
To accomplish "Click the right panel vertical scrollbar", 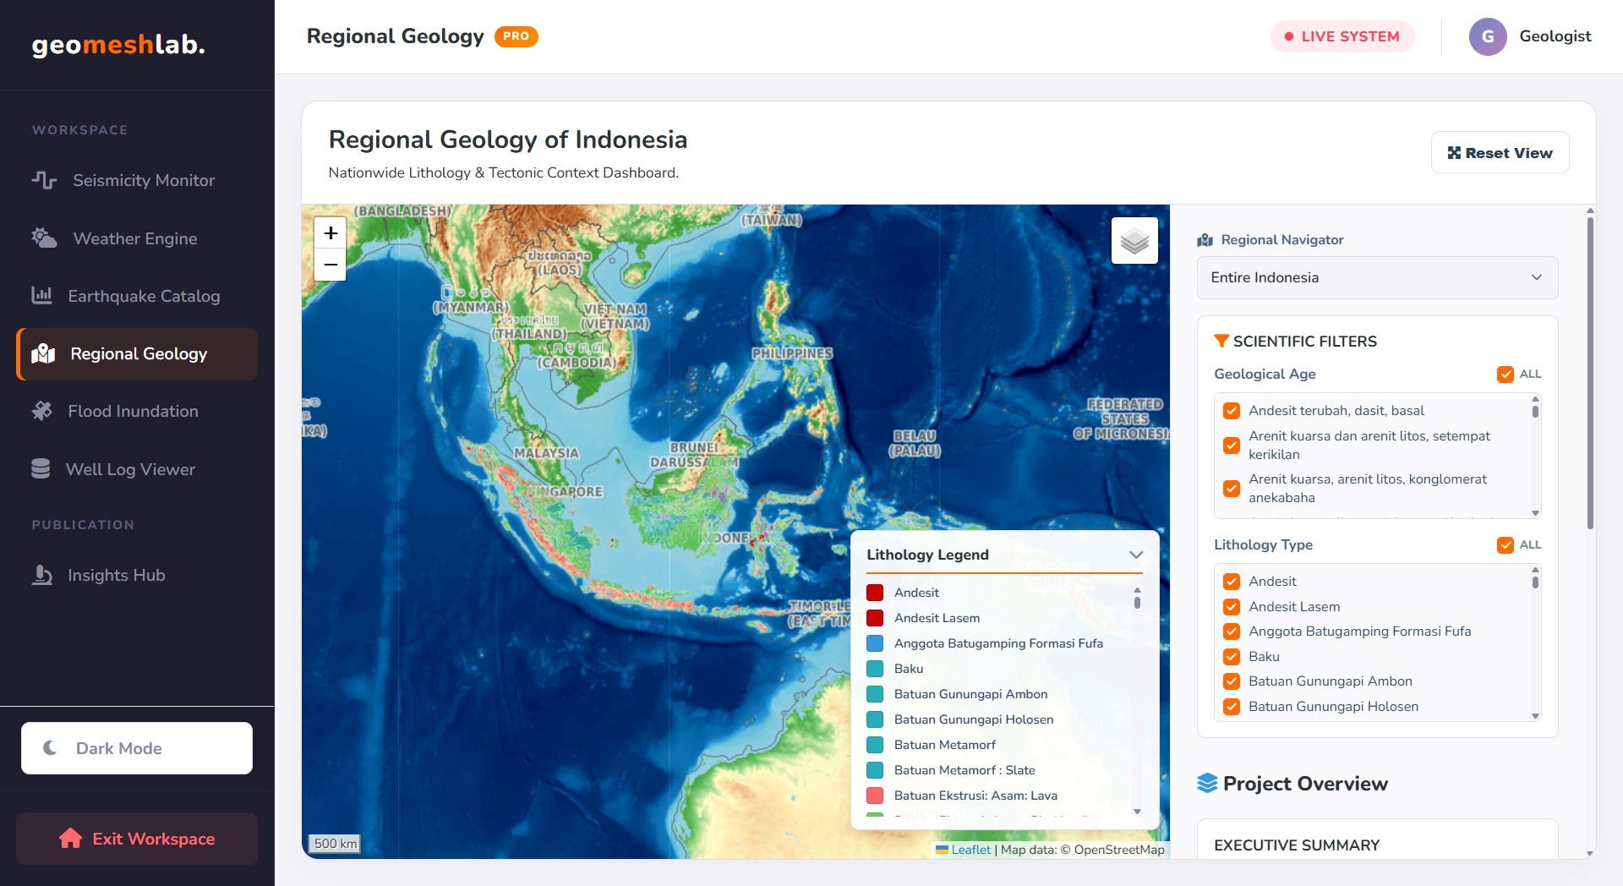I will (x=1590, y=372).
